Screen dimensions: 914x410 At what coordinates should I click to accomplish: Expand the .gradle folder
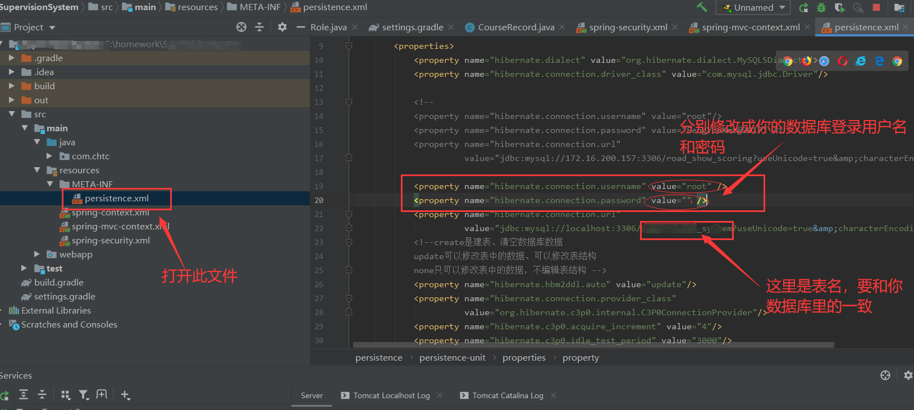pyautogui.click(x=11, y=58)
